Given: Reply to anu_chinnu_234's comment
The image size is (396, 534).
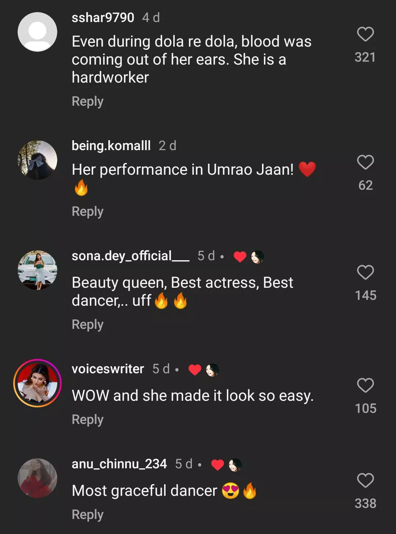Looking at the screenshot, I should pos(87,515).
